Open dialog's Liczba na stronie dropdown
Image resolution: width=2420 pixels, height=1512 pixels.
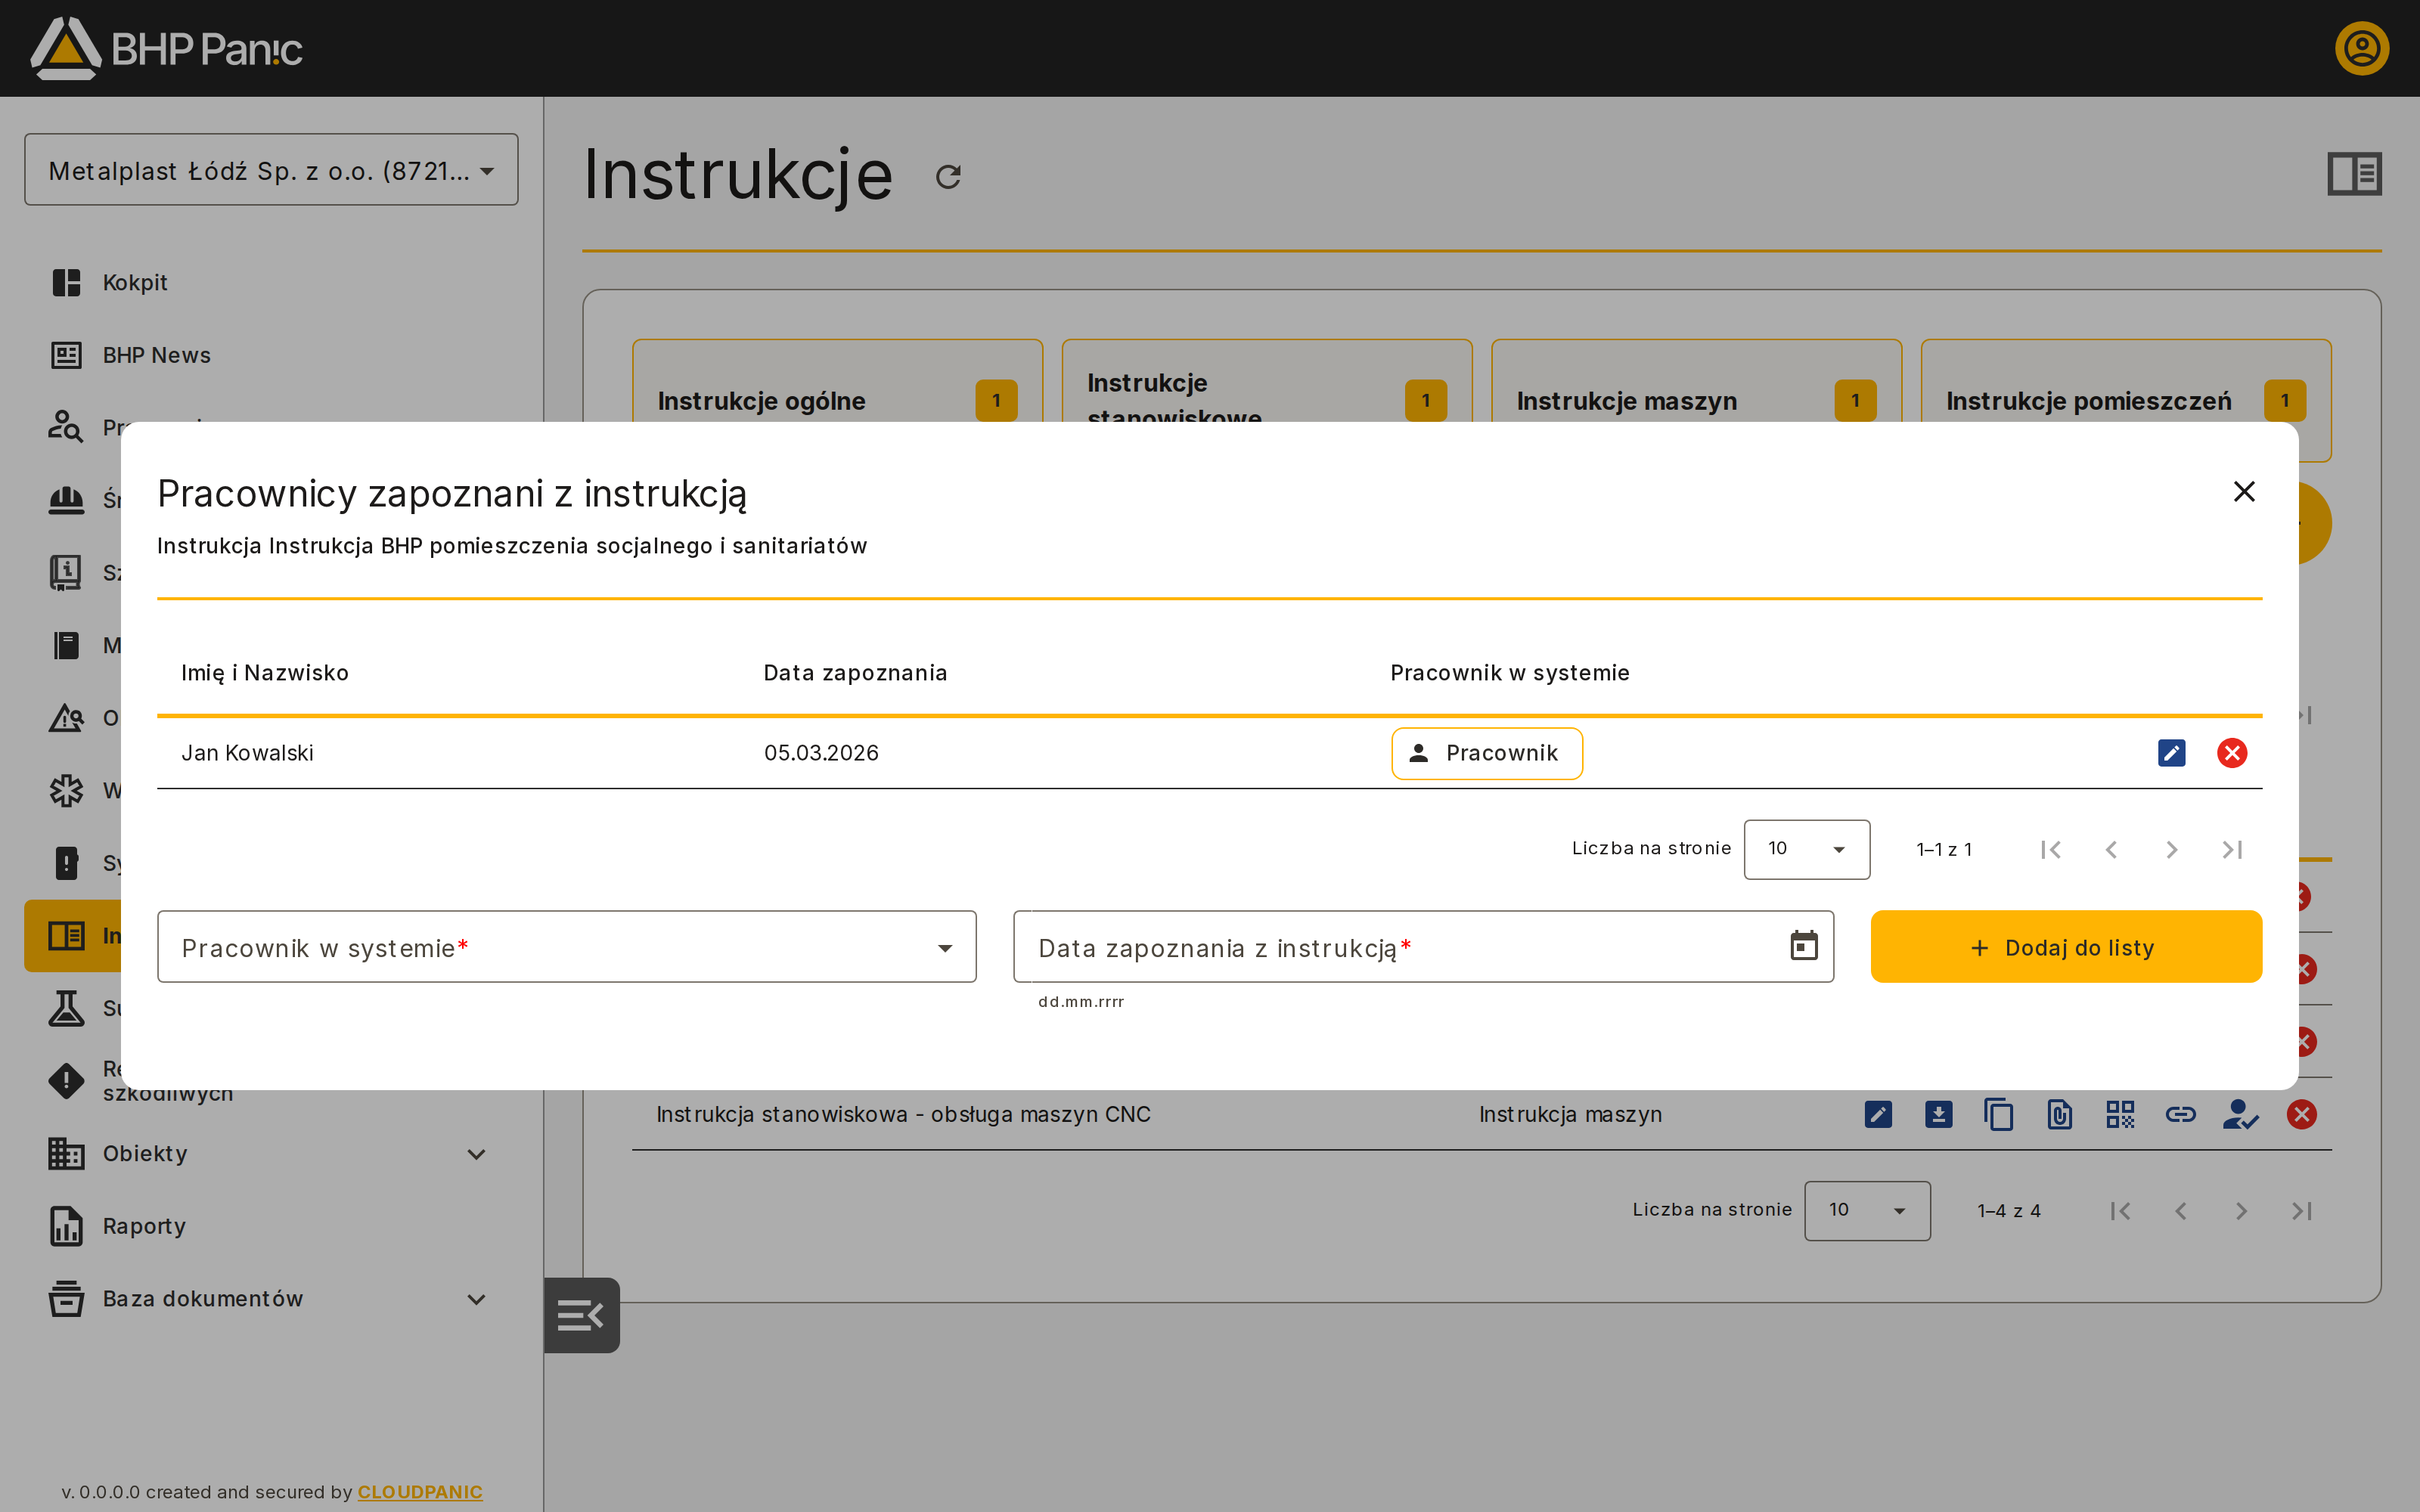1806,849
